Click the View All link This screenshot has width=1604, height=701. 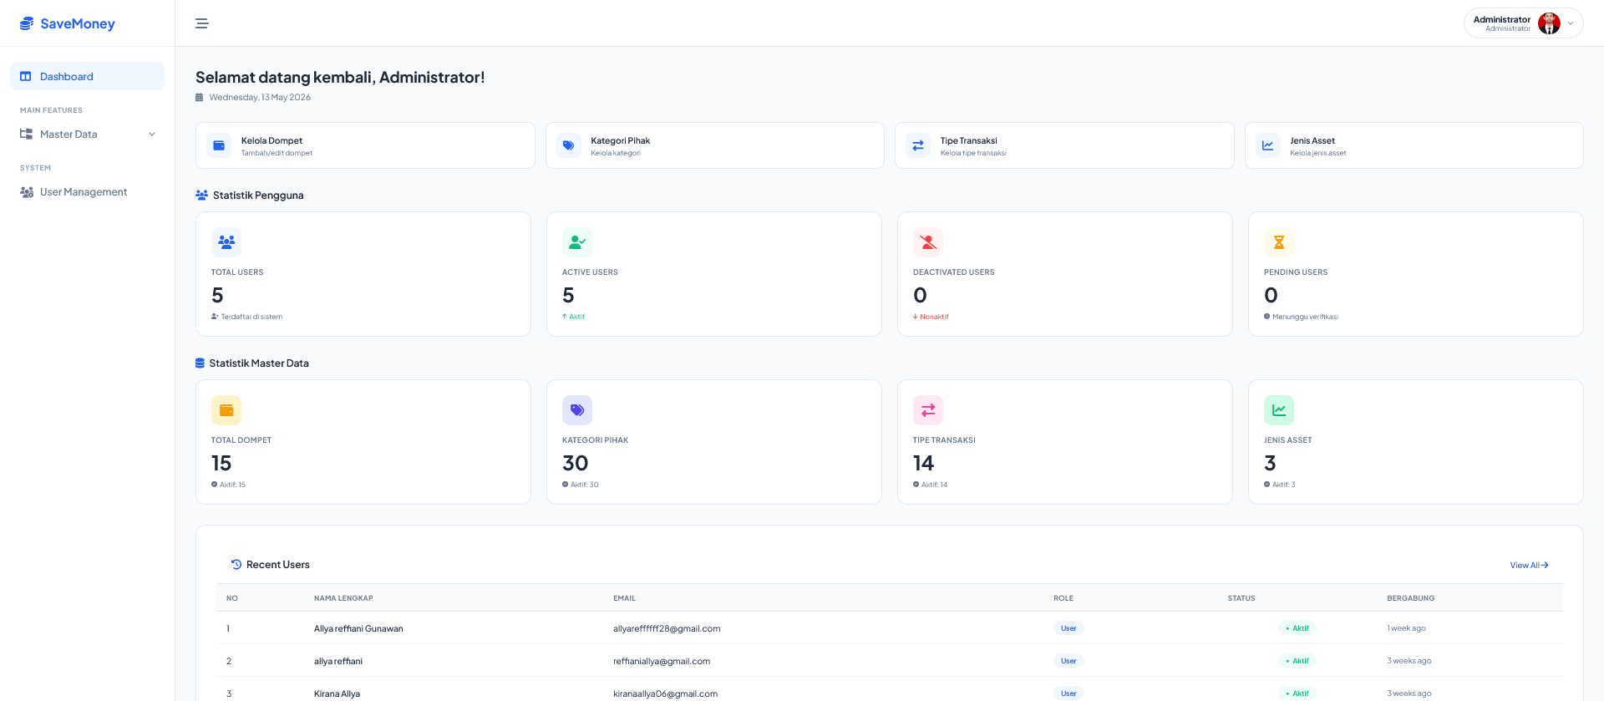[x=1529, y=566]
